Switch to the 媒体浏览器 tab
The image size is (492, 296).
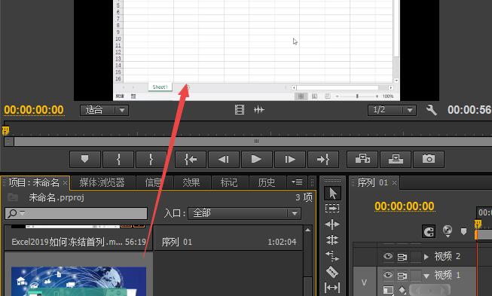[102, 182]
